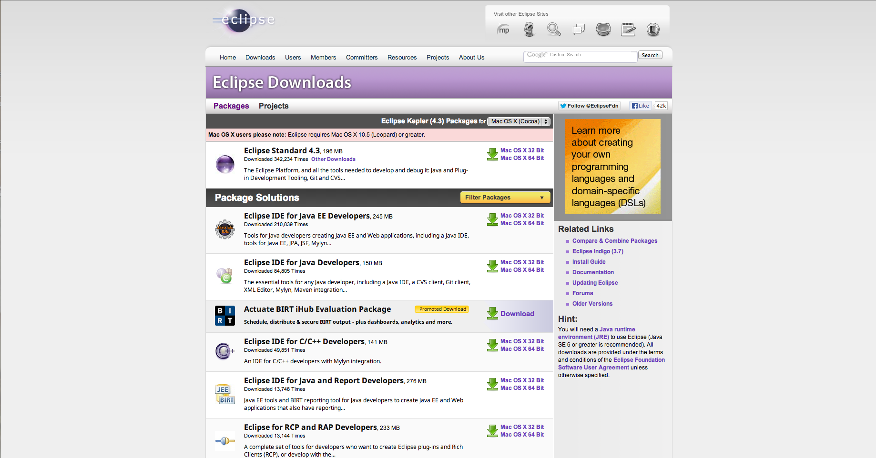Download C/C++ Developers Mac OS X 64 Bit
The height and width of the screenshot is (458, 876).
coord(522,349)
